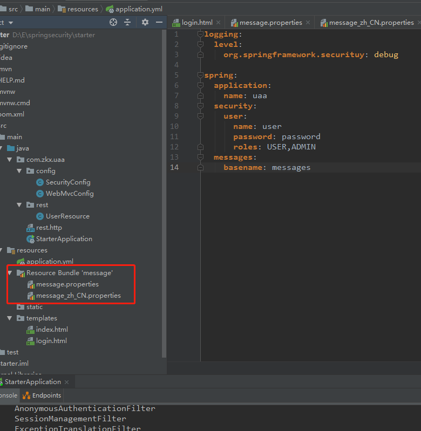421x431 pixels.
Task: Collapse the com.zkx.uaa package
Action: [x=10, y=160]
